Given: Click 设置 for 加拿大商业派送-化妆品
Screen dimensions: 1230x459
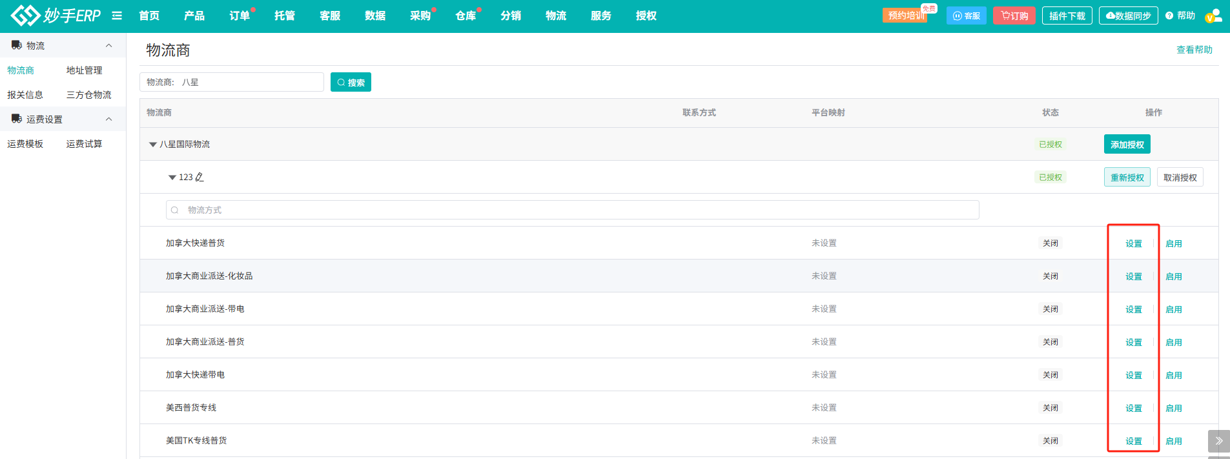Looking at the screenshot, I should [1134, 276].
